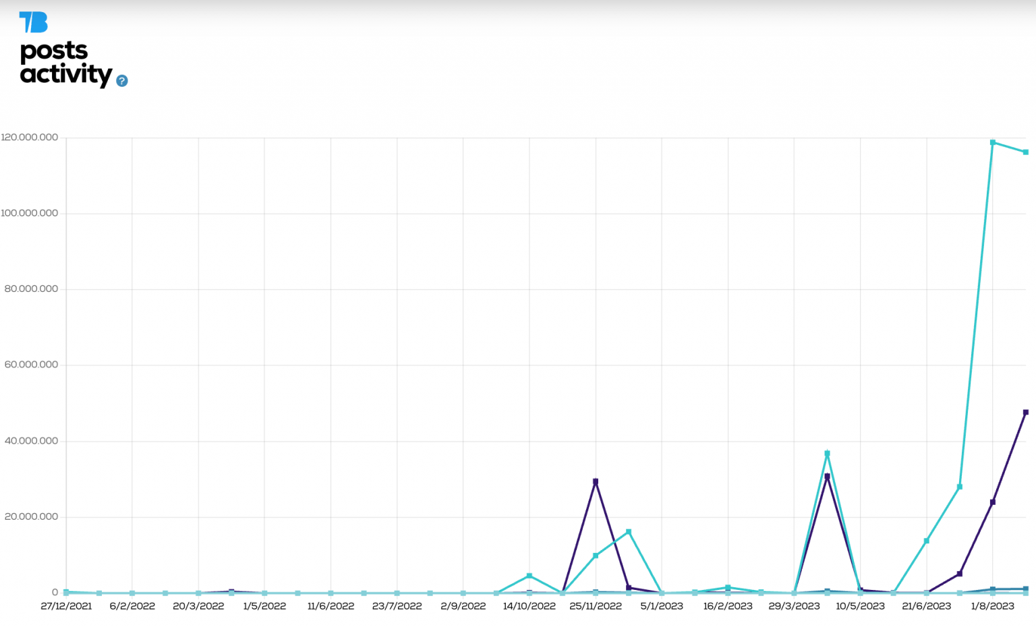Open the posts activity help tooltip
The height and width of the screenshot is (627, 1036).
[x=122, y=81]
